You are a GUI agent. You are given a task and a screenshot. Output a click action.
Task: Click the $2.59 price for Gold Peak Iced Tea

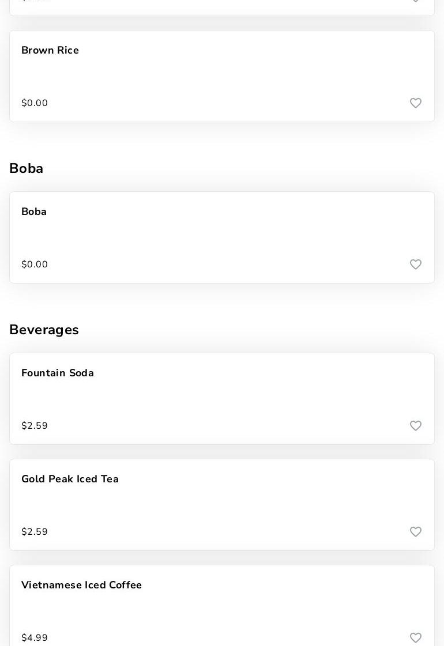coord(35,532)
